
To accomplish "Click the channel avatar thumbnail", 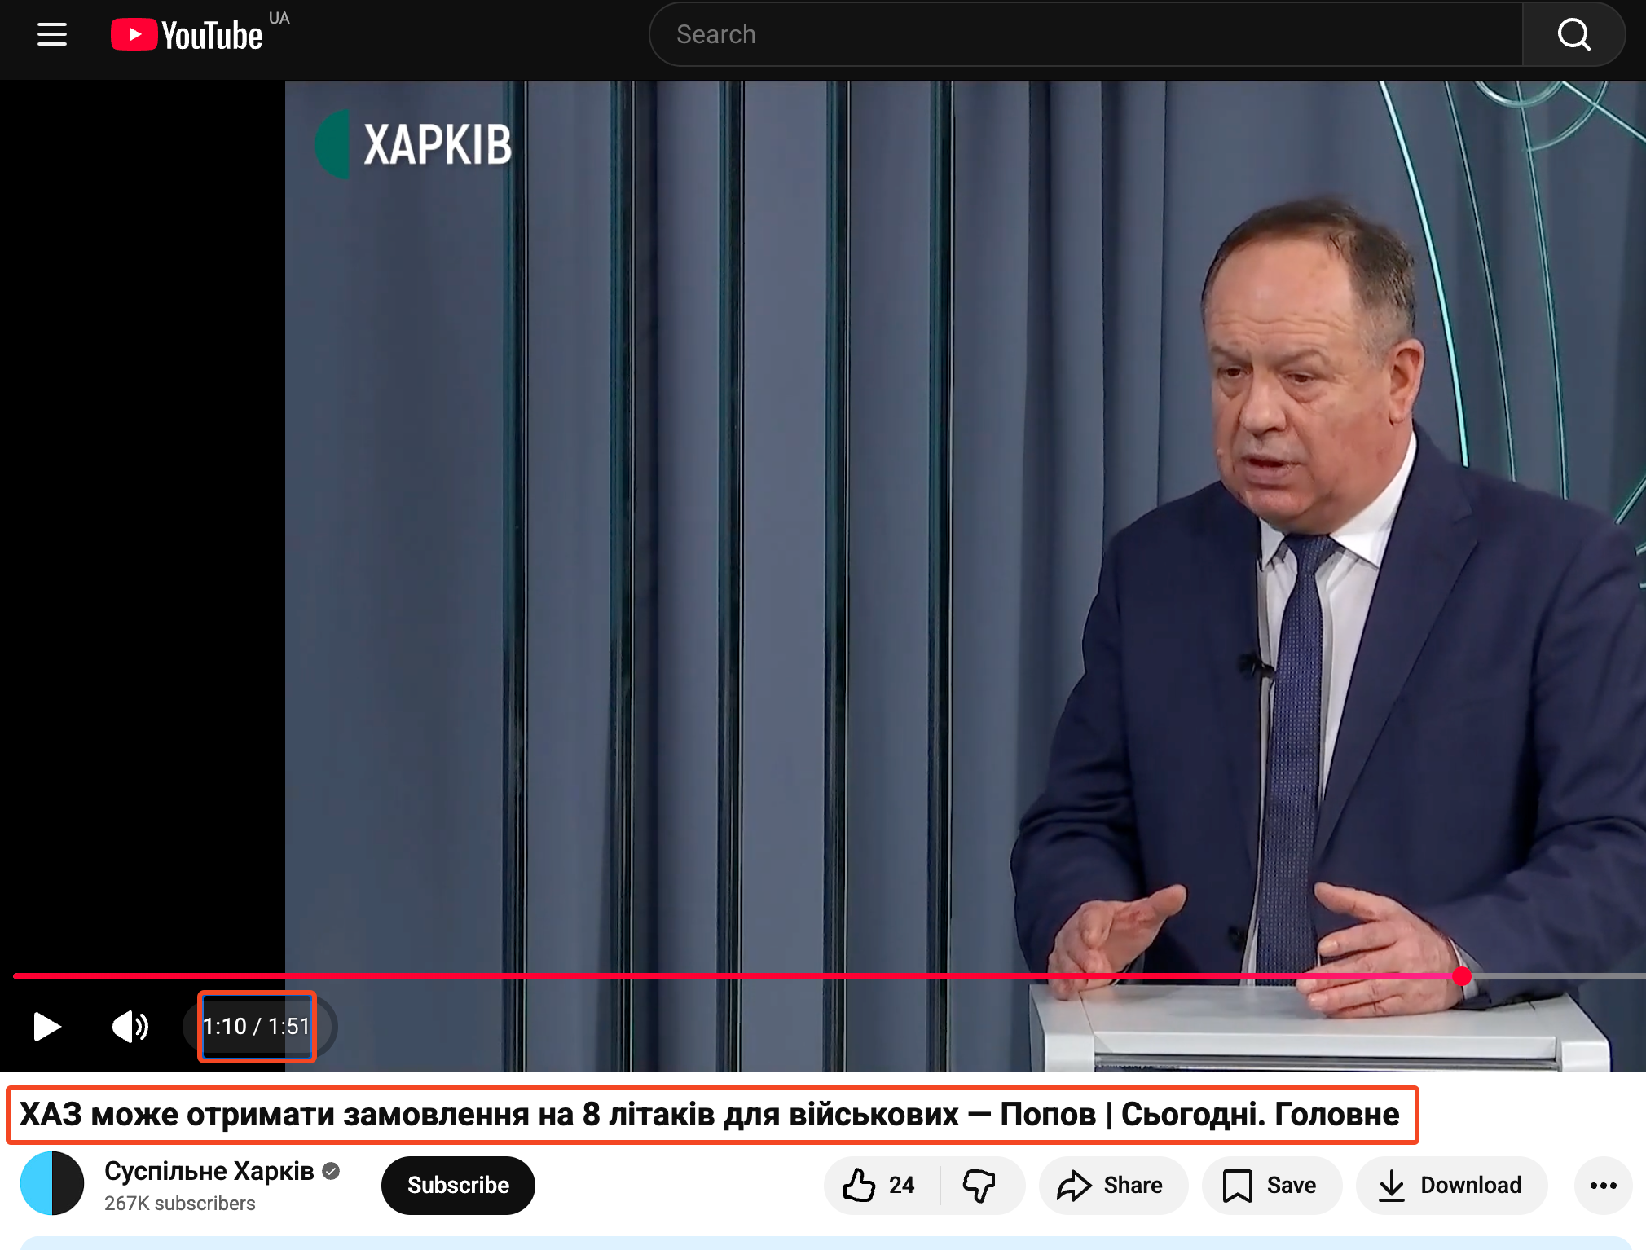I will tap(52, 1183).
